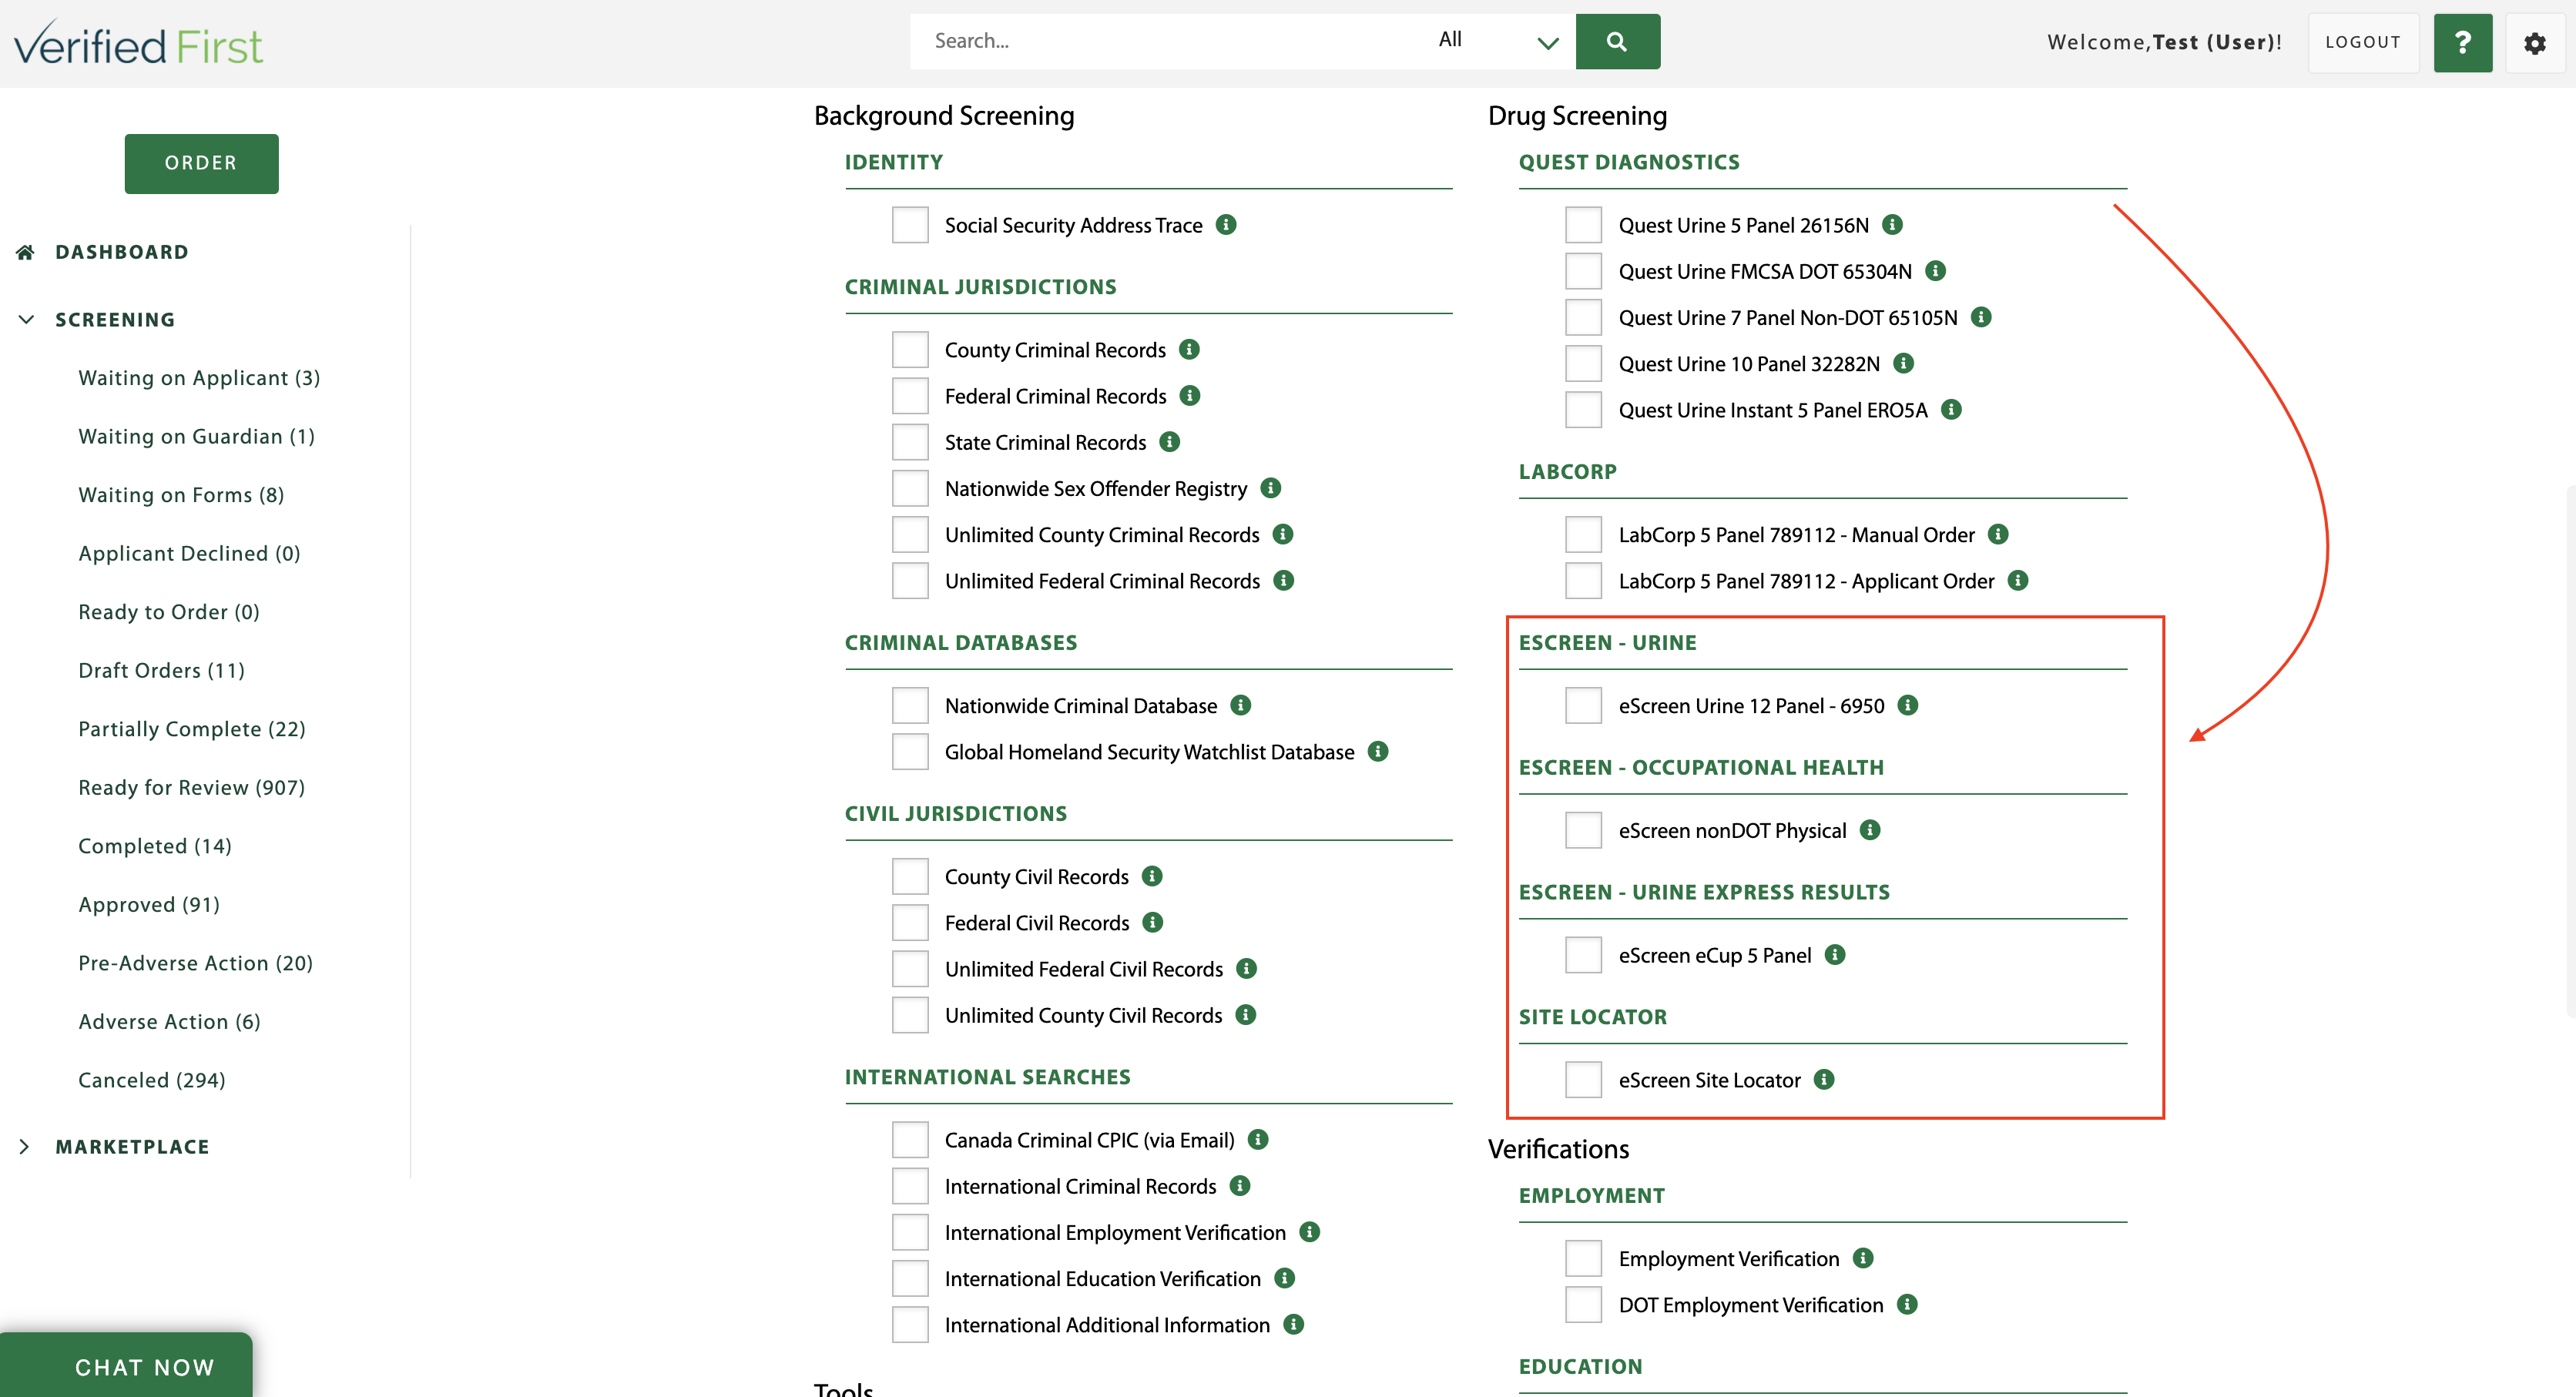The height and width of the screenshot is (1397, 2576).
Task: Show info for Unlimited Federal Civil Records
Action: click(x=1247, y=969)
